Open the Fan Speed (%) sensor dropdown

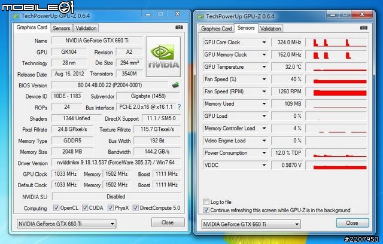264,80
